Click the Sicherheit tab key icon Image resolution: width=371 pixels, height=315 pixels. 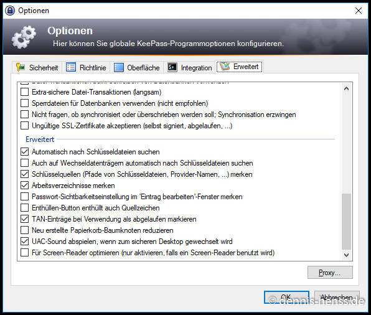21,67
